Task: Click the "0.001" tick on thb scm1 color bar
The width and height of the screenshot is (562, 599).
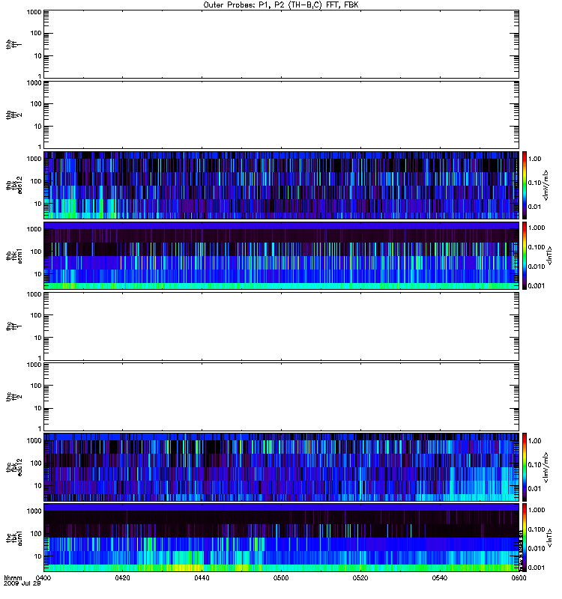Action: (x=537, y=286)
